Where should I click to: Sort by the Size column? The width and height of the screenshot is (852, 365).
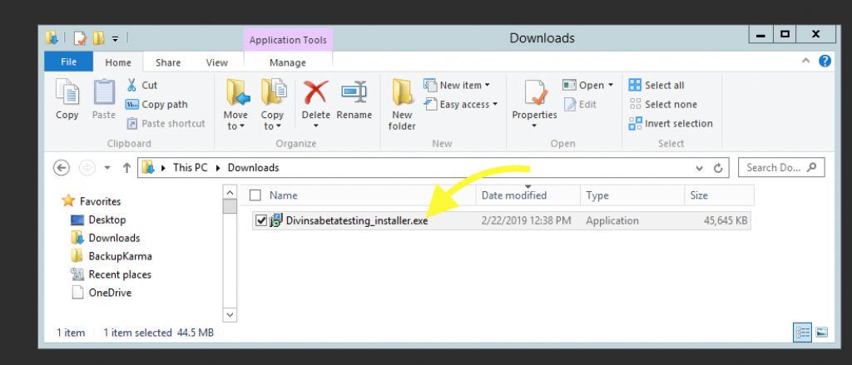point(699,195)
